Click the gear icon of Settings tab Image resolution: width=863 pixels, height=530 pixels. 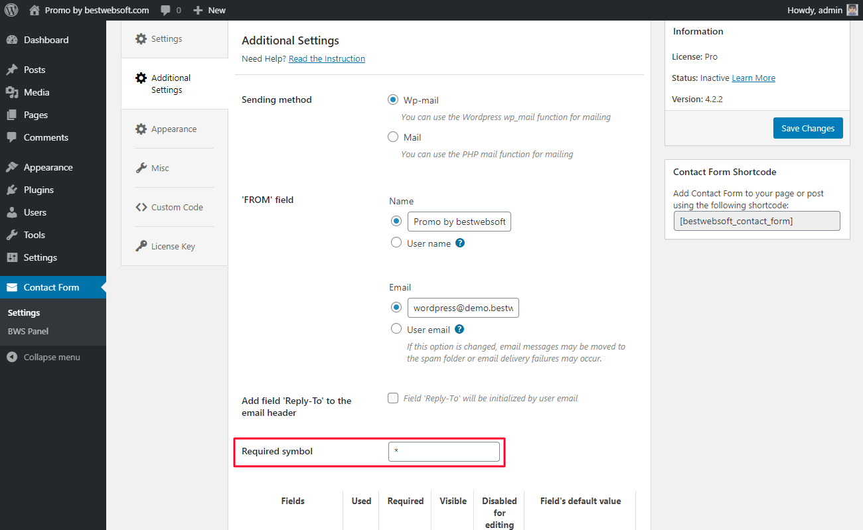tap(141, 38)
